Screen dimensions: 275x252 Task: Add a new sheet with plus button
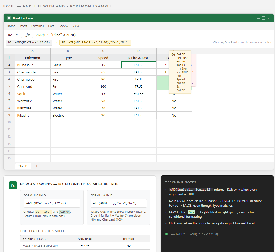[37, 166]
